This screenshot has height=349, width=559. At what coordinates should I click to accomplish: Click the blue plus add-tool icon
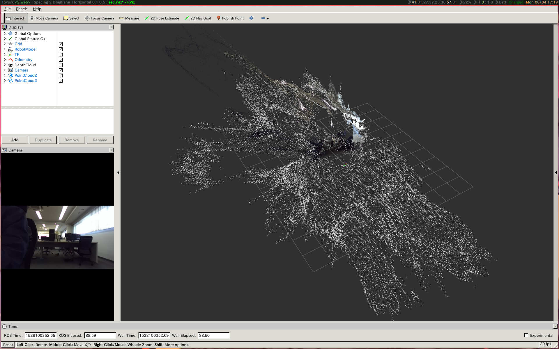point(251,18)
